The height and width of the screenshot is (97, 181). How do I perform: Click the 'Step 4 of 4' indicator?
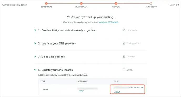(174, 5)
